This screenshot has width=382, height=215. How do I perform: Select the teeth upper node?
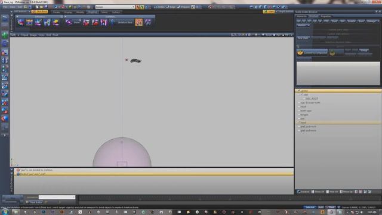[x=306, y=110]
